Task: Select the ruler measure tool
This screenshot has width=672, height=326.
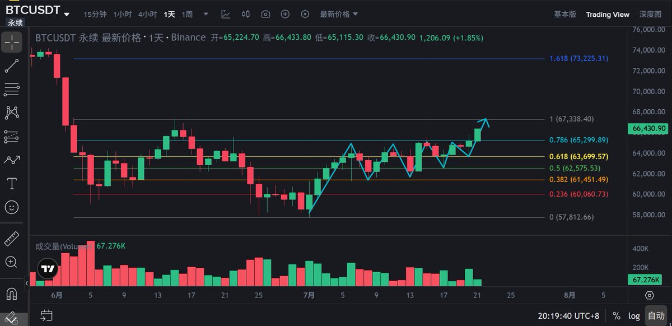Action: pos(11,239)
